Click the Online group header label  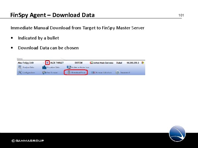click(x=20, y=59)
